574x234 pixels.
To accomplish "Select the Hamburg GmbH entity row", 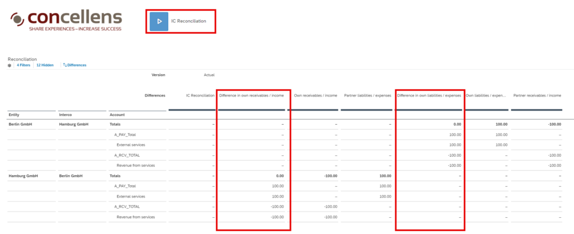I will [x=24, y=176].
